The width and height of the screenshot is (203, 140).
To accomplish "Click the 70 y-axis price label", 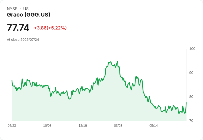I will (191, 121).
